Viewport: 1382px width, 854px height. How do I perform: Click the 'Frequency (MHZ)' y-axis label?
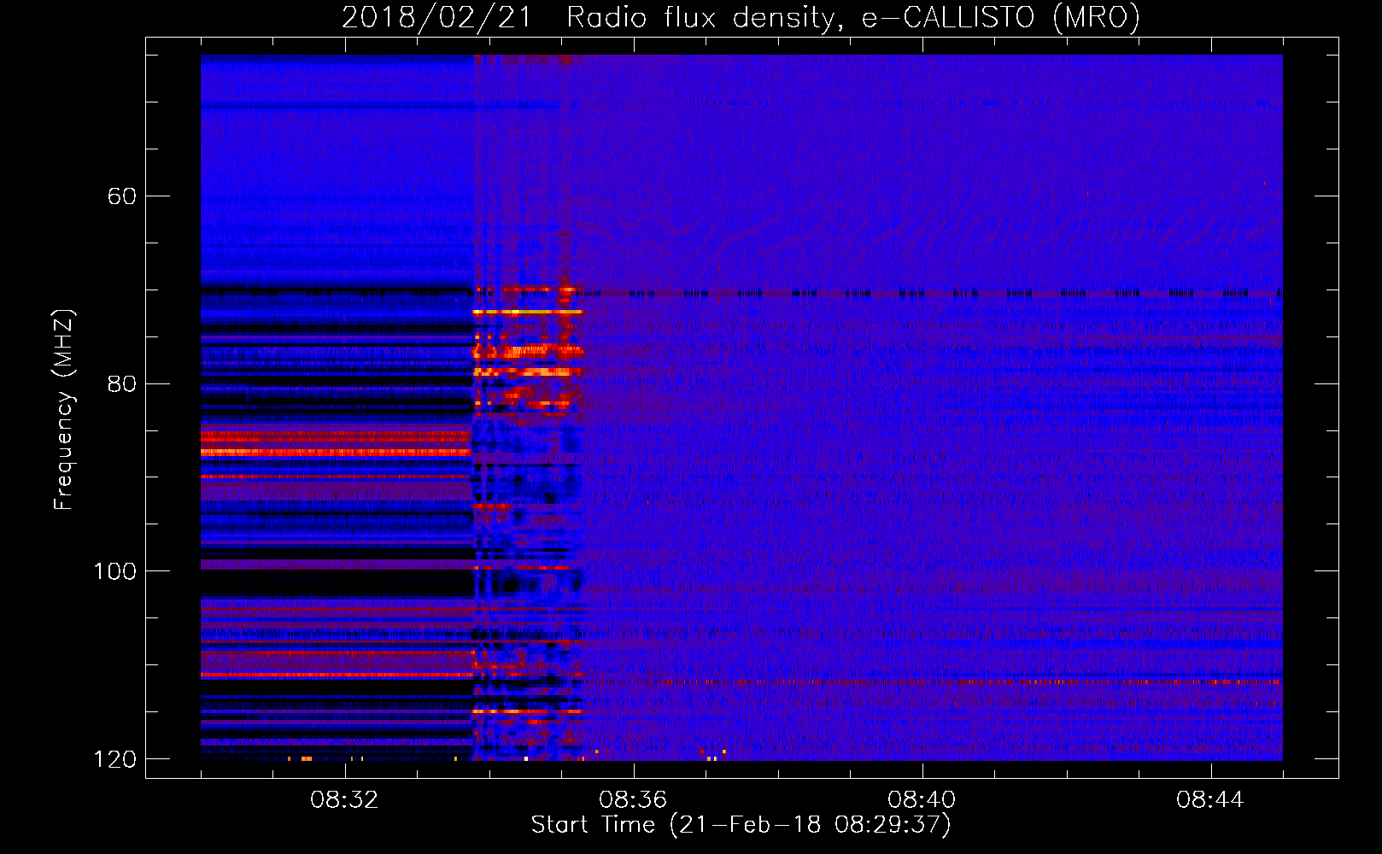[64, 409]
